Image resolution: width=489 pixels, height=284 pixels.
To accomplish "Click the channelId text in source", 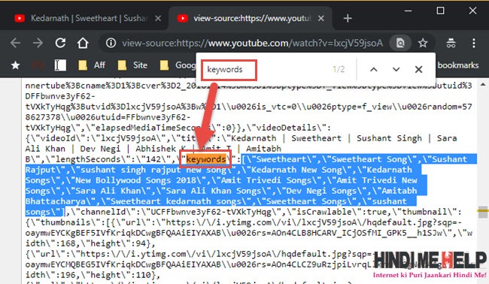I will click(103, 212).
